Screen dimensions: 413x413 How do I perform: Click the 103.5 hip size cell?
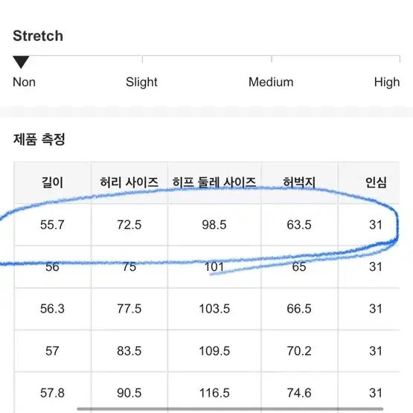point(214,309)
